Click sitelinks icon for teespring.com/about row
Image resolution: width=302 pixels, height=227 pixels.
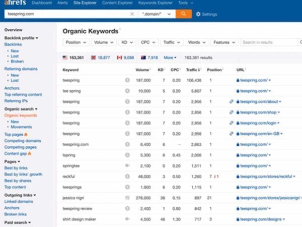231,101
